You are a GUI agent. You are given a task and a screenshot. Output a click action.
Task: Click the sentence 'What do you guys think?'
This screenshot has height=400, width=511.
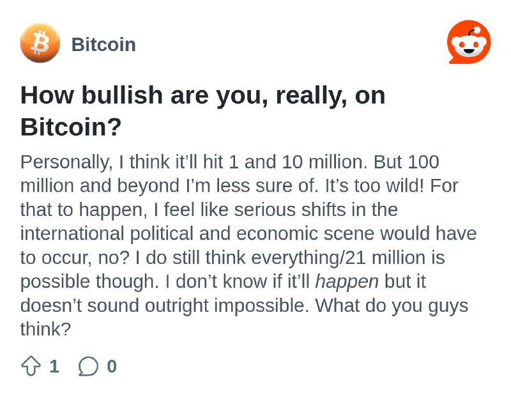245,317
